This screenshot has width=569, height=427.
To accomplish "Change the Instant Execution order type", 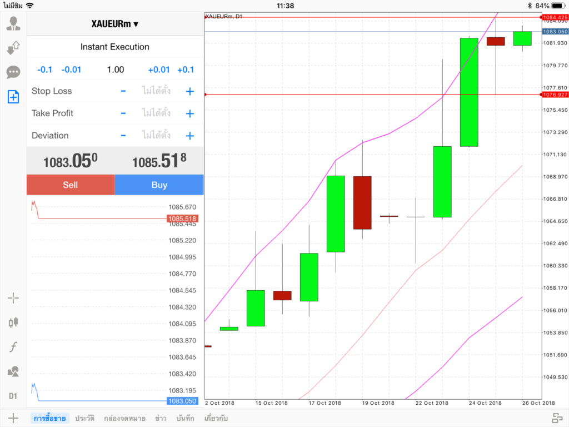I will (115, 47).
